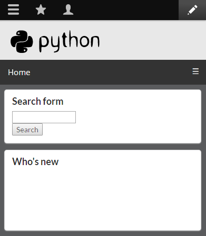The height and width of the screenshot is (236, 206).
Task: Select the 'Search form' heading
Action: point(38,101)
